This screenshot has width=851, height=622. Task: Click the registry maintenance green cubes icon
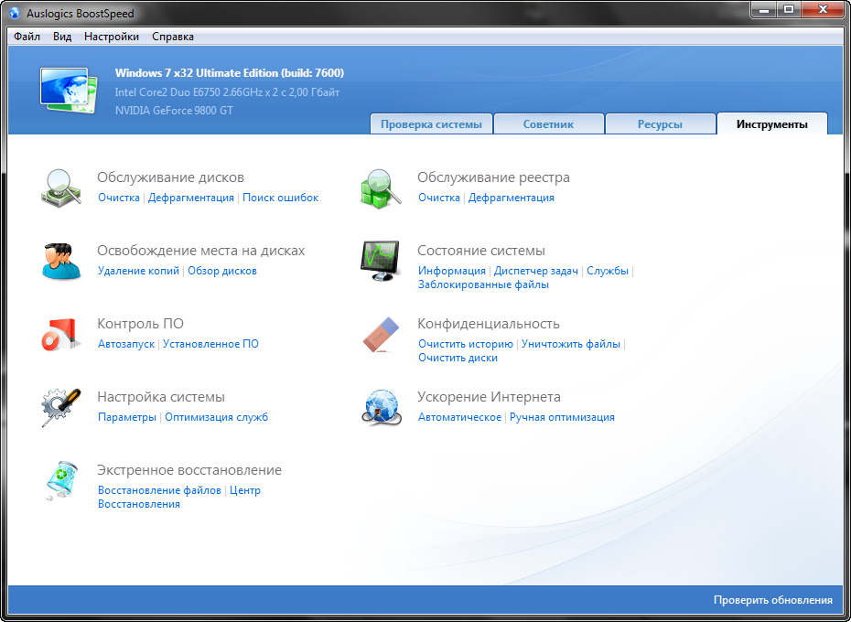pos(381,188)
